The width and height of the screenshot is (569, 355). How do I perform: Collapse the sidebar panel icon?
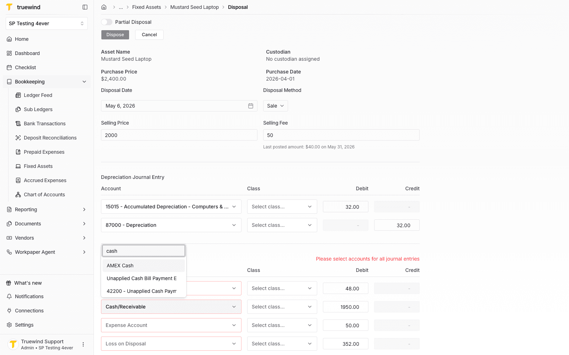click(x=85, y=7)
